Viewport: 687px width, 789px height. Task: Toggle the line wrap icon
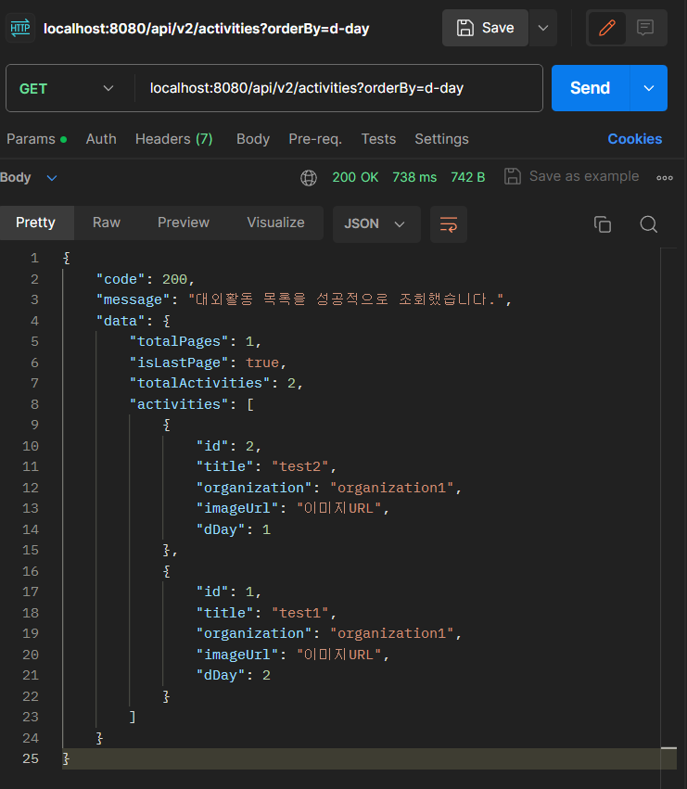[x=449, y=224]
